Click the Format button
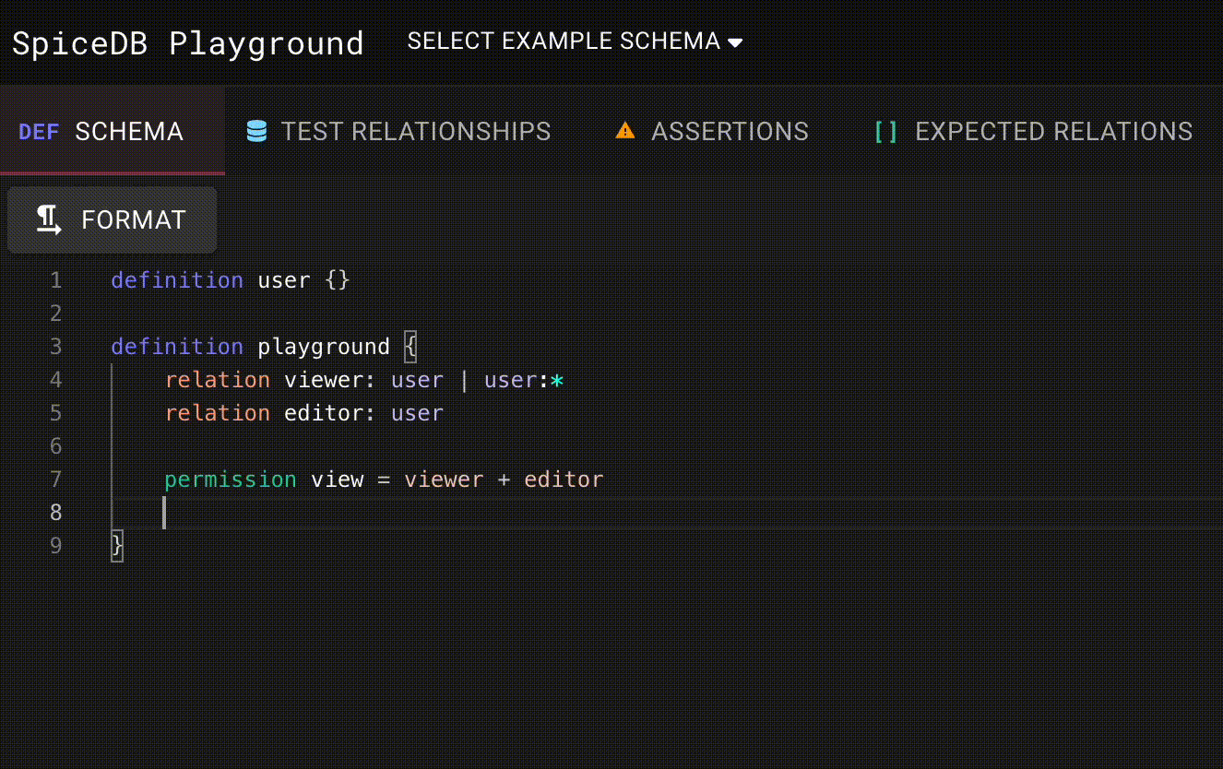1223x769 pixels. (112, 219)
